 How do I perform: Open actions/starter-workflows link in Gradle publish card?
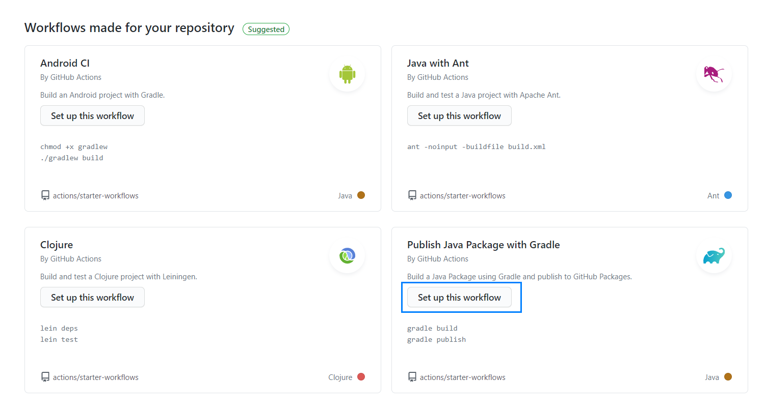coord(463,377)
